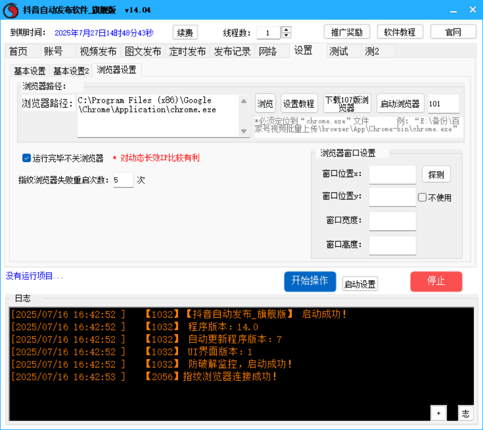The height and width of the screenshot is (430, 483).
Task: Select the 浏览器设置 sub-tab
Action: click(x=117, y=70)
